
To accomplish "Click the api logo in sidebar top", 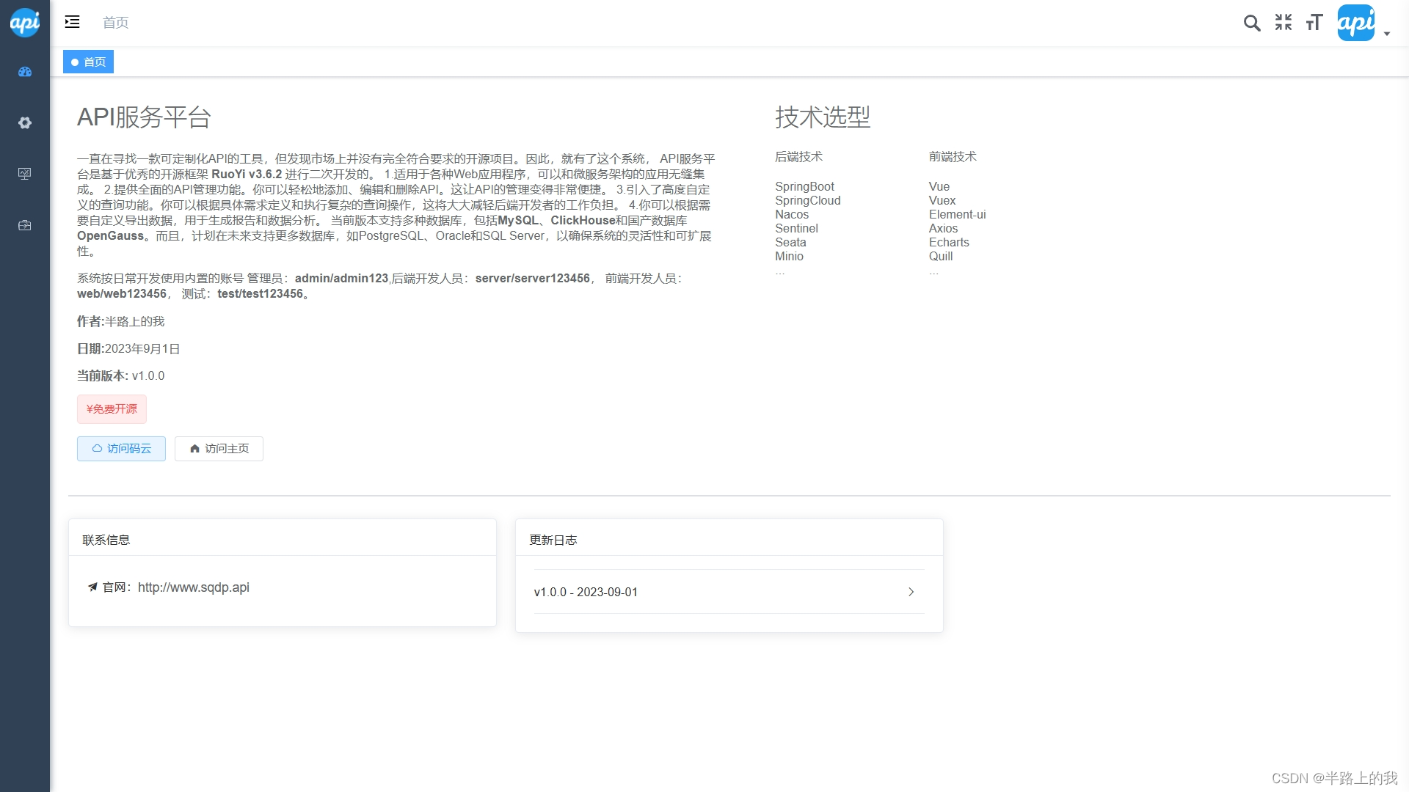I will 25,23.
